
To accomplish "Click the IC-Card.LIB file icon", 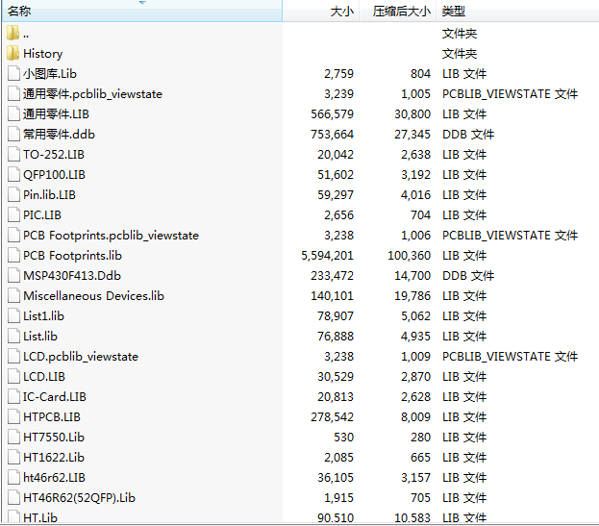I will (13, 397).
